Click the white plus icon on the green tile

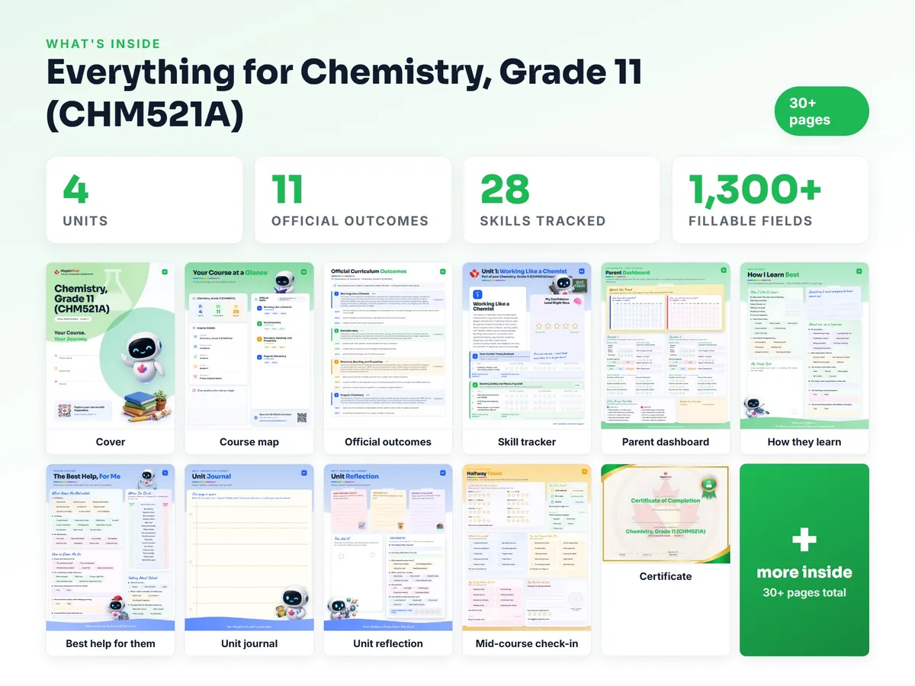pos(804,540)
